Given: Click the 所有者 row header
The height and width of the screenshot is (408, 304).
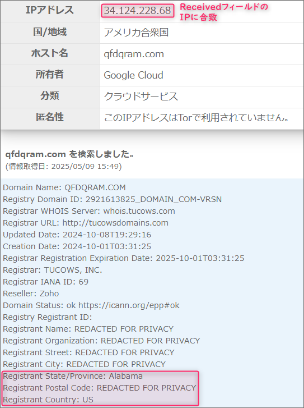Looking at the screenshot, I should [x=50, y=75].
